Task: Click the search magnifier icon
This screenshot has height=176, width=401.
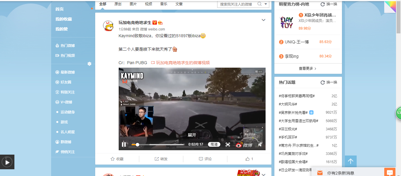Action: coord(259,4)
